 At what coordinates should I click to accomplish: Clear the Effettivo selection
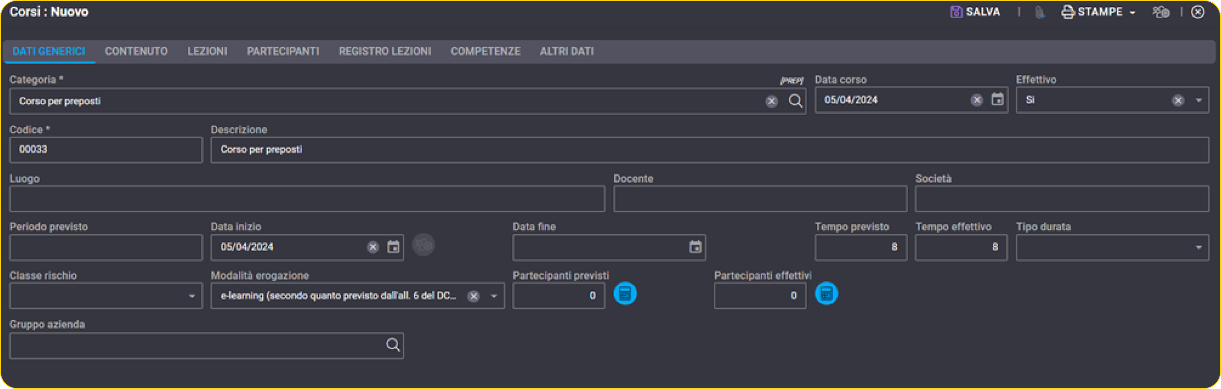pyautogui.click(x=1178, y=100)
